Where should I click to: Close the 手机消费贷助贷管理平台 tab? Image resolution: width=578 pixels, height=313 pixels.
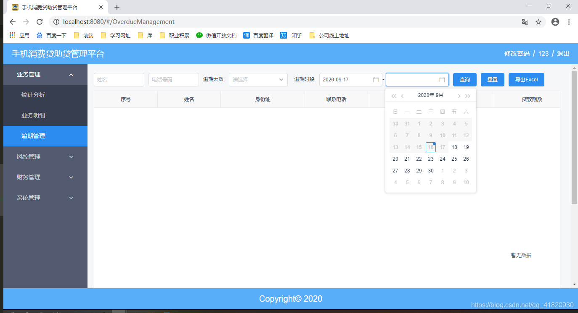coord(101,7)
